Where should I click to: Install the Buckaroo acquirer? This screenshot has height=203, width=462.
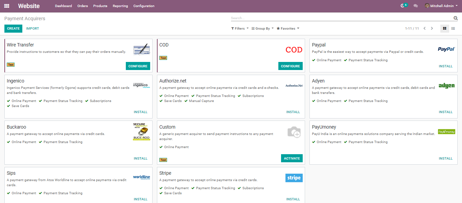click(x=141, y=159)
